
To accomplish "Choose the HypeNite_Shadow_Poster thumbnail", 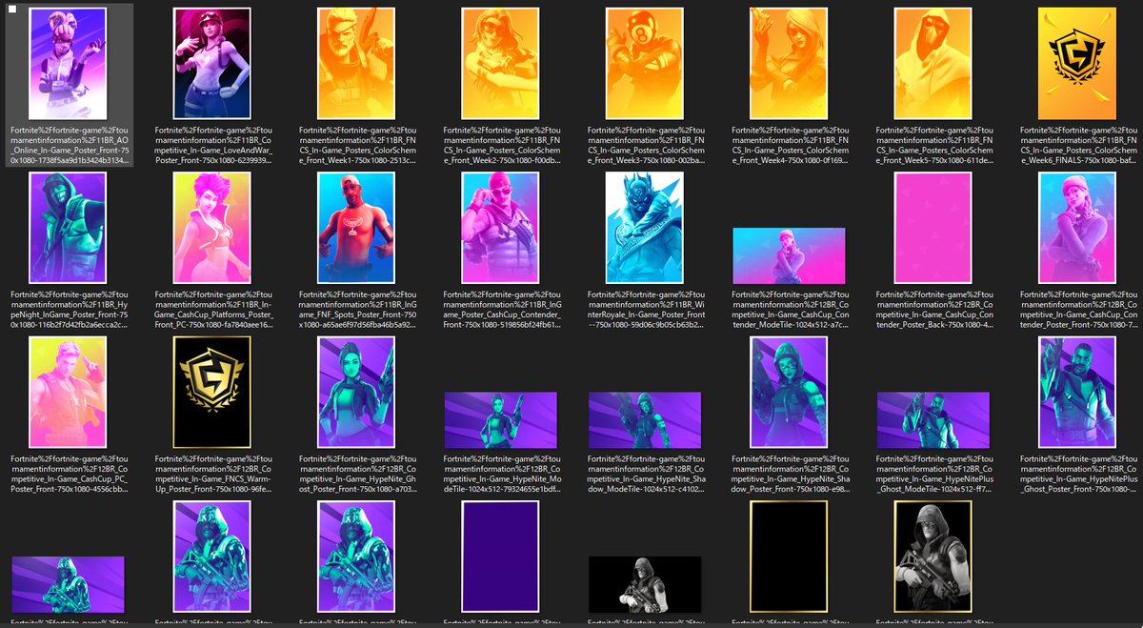I will [x=789, y=393].
